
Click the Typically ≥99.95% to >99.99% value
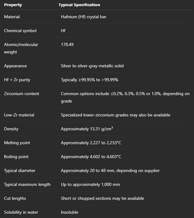(89, 80)
